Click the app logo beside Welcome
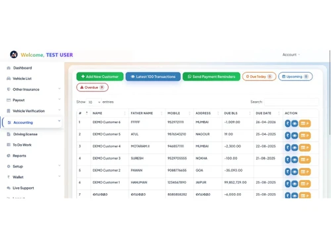The width and height of the screenshot is (331, 248). pyautogui.click(x=14, y=54)
